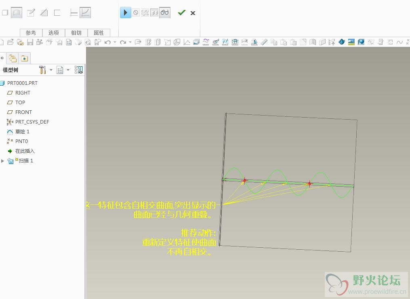Toggle the thin feature option

[57, 13]
